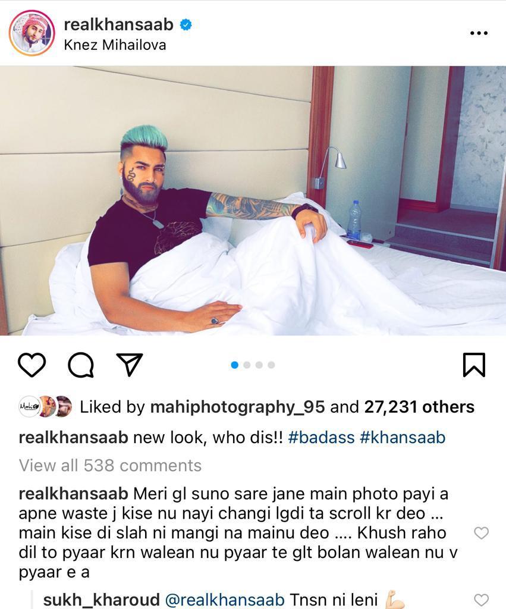Expand View all 538 comments
The height and width of the screenshot is (609, 506).
tap(110, 465)
